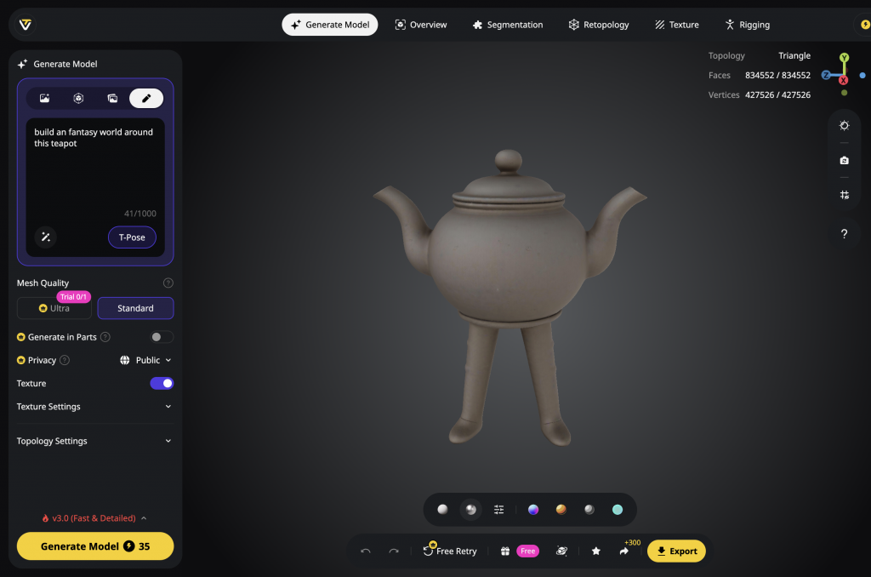Viewport: 871px width, 577px height.
Task: Enable the Generate in Parts switch
Action: 162,337
